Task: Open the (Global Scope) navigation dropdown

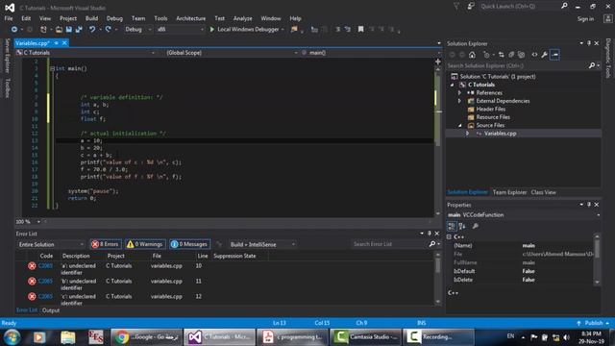Action: coord(232,53)
